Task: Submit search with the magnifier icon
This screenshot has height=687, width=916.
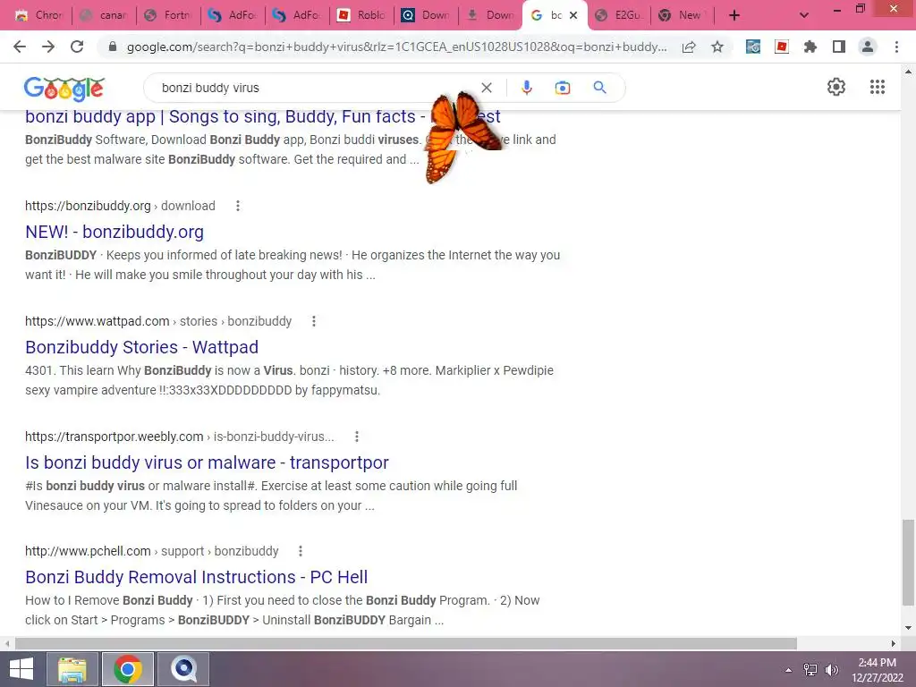Action: (x=599, y=88)
